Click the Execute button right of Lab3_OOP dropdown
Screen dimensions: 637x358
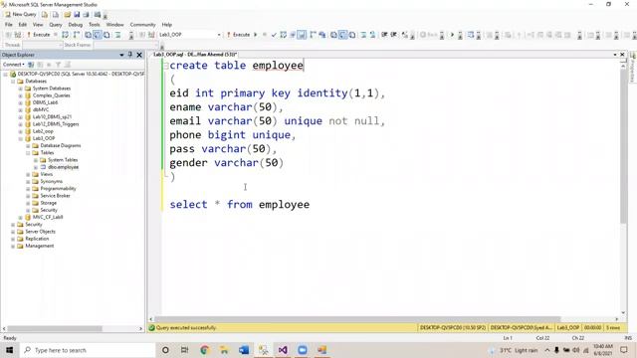239,35
